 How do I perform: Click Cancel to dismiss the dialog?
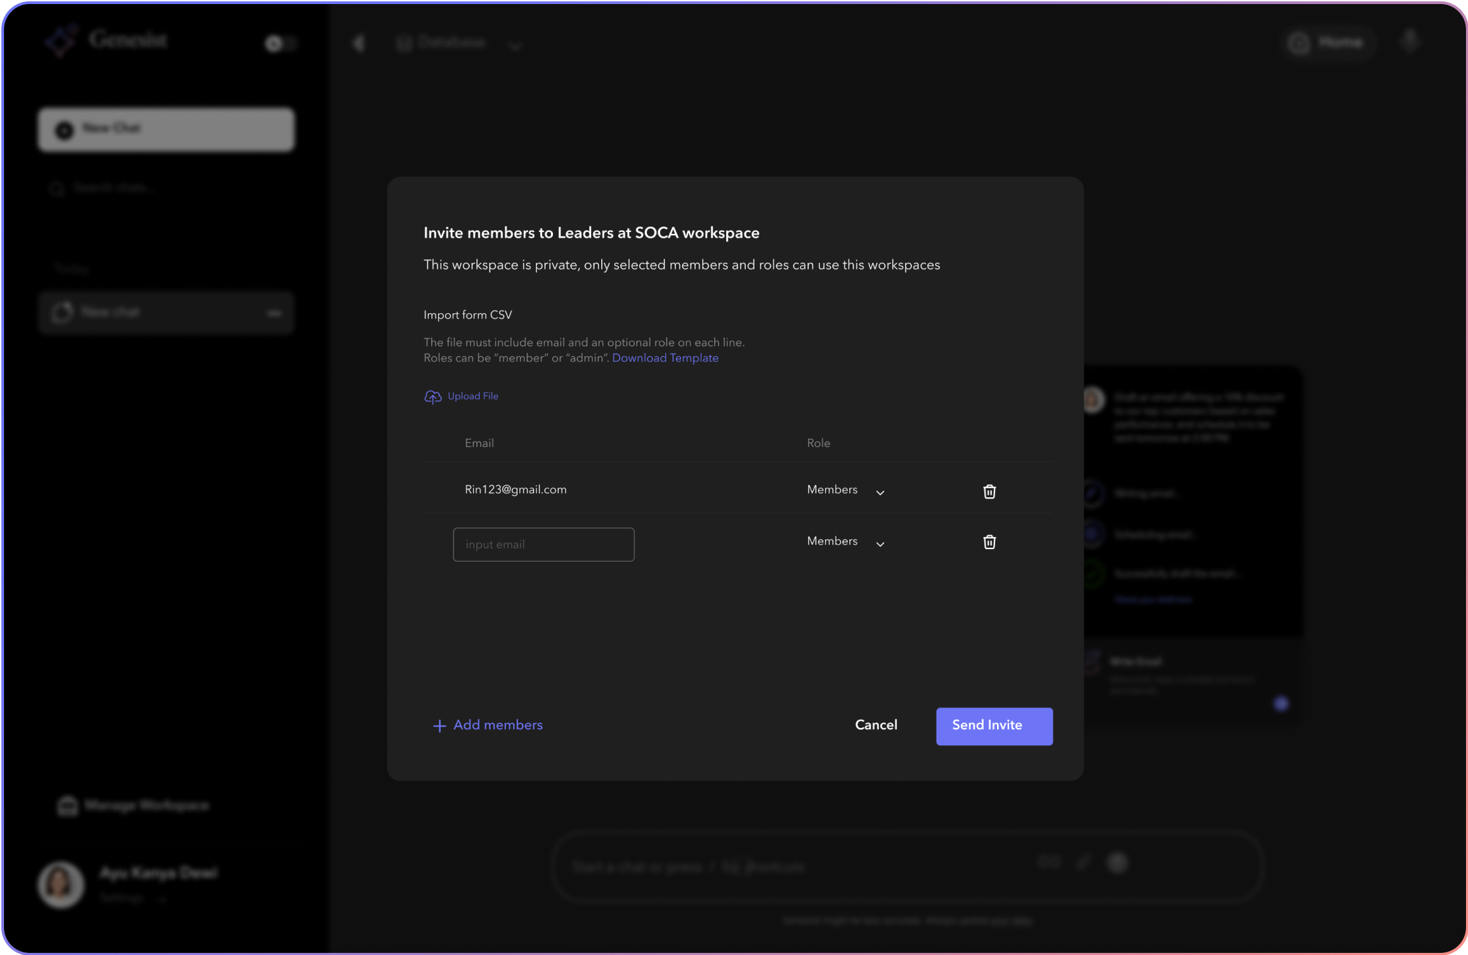[x=875, y=725]
